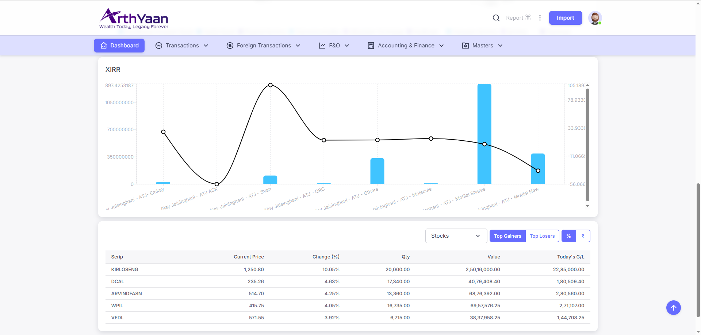Click the ArthYaan logo
This screenshot has width=701, height=335.
tap(134, 18)
